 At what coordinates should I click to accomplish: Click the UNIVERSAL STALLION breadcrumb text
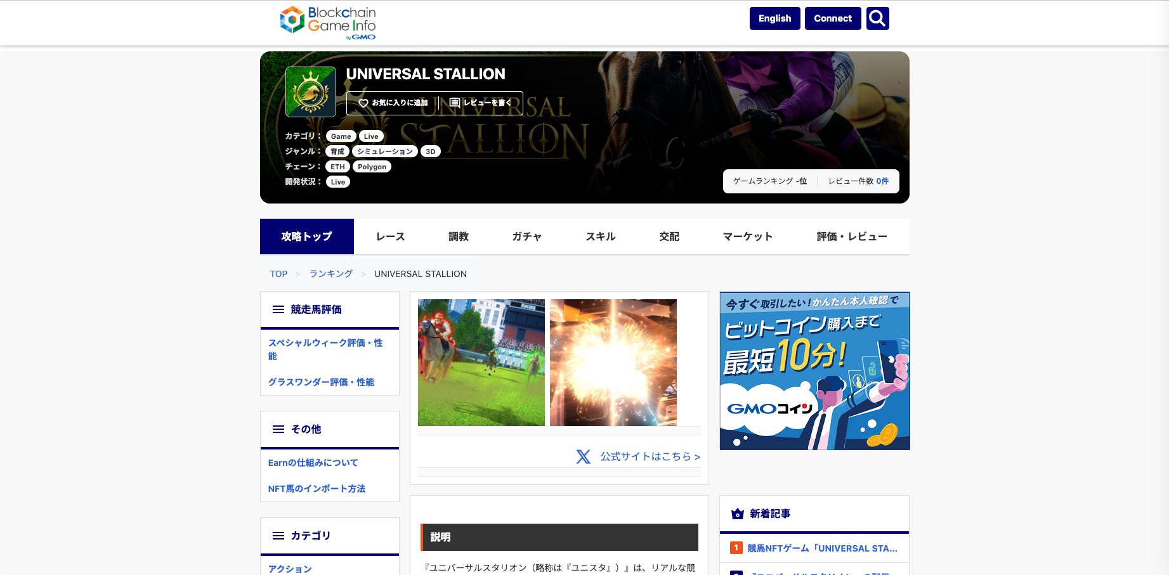point(421,274)
